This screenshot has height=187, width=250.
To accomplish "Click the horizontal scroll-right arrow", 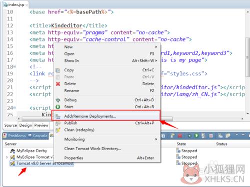I will 242,119.
